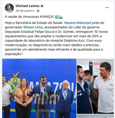This screenshot has width=115, height=118.
Task: Click the headline A saúde do Amazonas AVANÇA
Action: 29,17
